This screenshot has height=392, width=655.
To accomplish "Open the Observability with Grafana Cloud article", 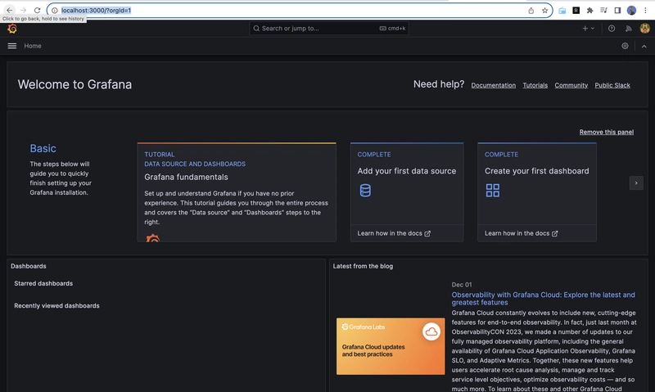I will click(x=543, y=299).
